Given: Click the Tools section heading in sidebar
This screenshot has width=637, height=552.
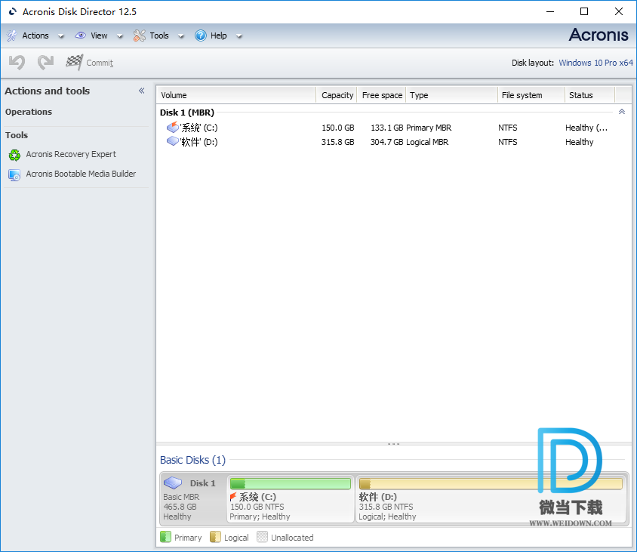Looking at the screenshot, I should (x=17, y=135).
